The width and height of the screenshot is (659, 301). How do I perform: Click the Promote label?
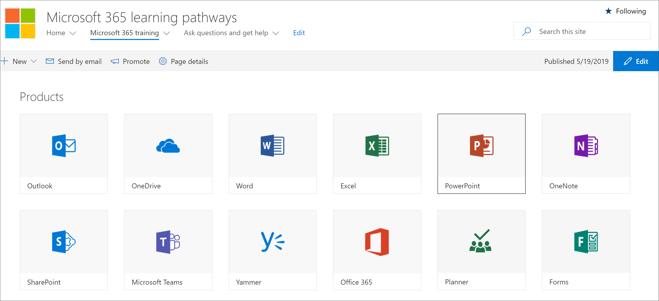tap(136, 62)
